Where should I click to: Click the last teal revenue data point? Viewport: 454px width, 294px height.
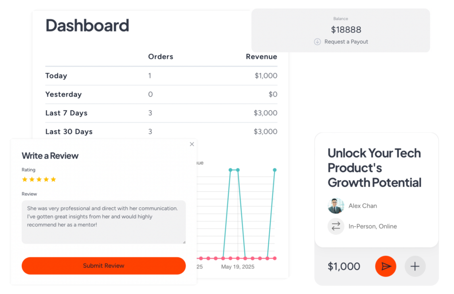(x=274, y=170)
